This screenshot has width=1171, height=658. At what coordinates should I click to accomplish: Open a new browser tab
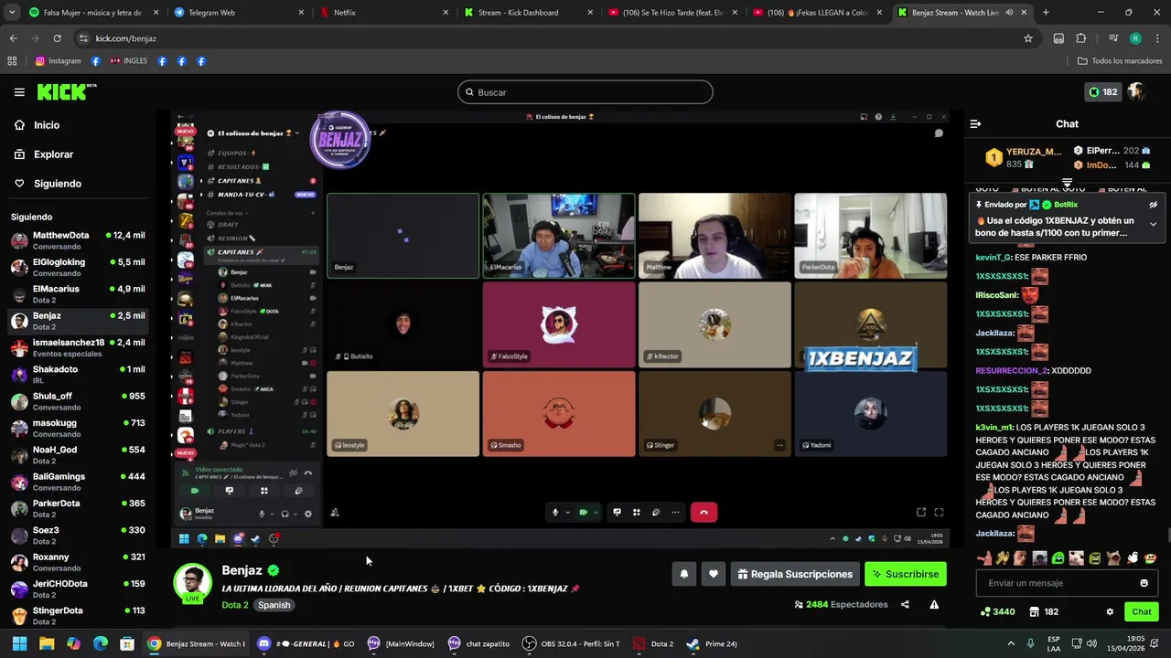point(1046,13)
